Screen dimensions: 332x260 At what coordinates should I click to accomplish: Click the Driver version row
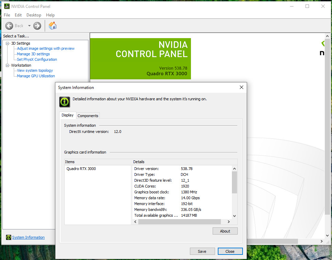coord(182,169)
